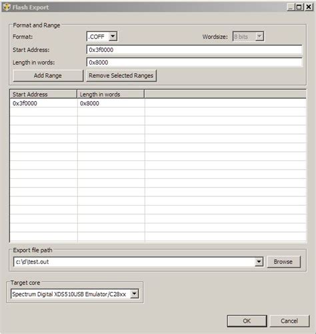Dismiss dialog with Cancel button
Image resolution: width=316 pixels, height=334 pixels.
pos(289,321)
